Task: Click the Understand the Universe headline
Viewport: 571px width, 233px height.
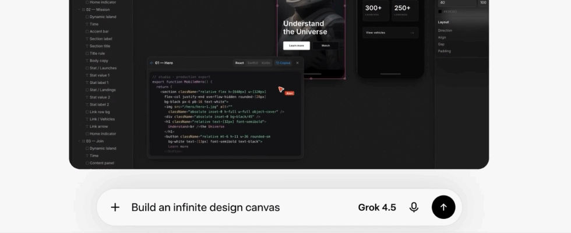Action: [305, 28]
